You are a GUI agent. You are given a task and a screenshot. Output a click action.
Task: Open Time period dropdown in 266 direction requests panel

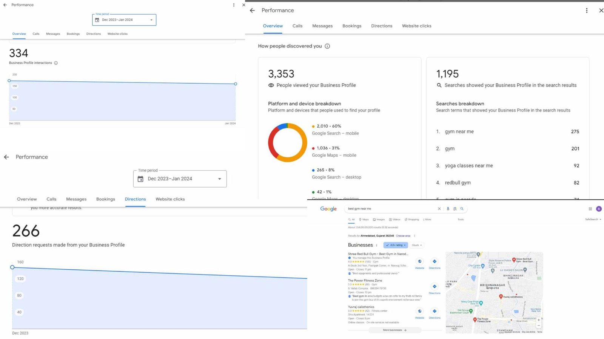(180, 179)
